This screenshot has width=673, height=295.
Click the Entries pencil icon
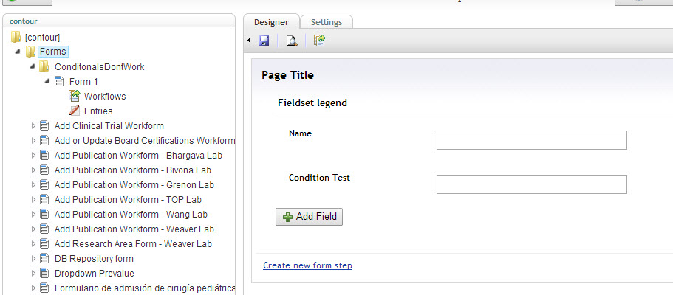coord(74,111)
